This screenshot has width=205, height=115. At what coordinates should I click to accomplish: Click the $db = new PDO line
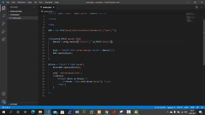coord(82,30)
